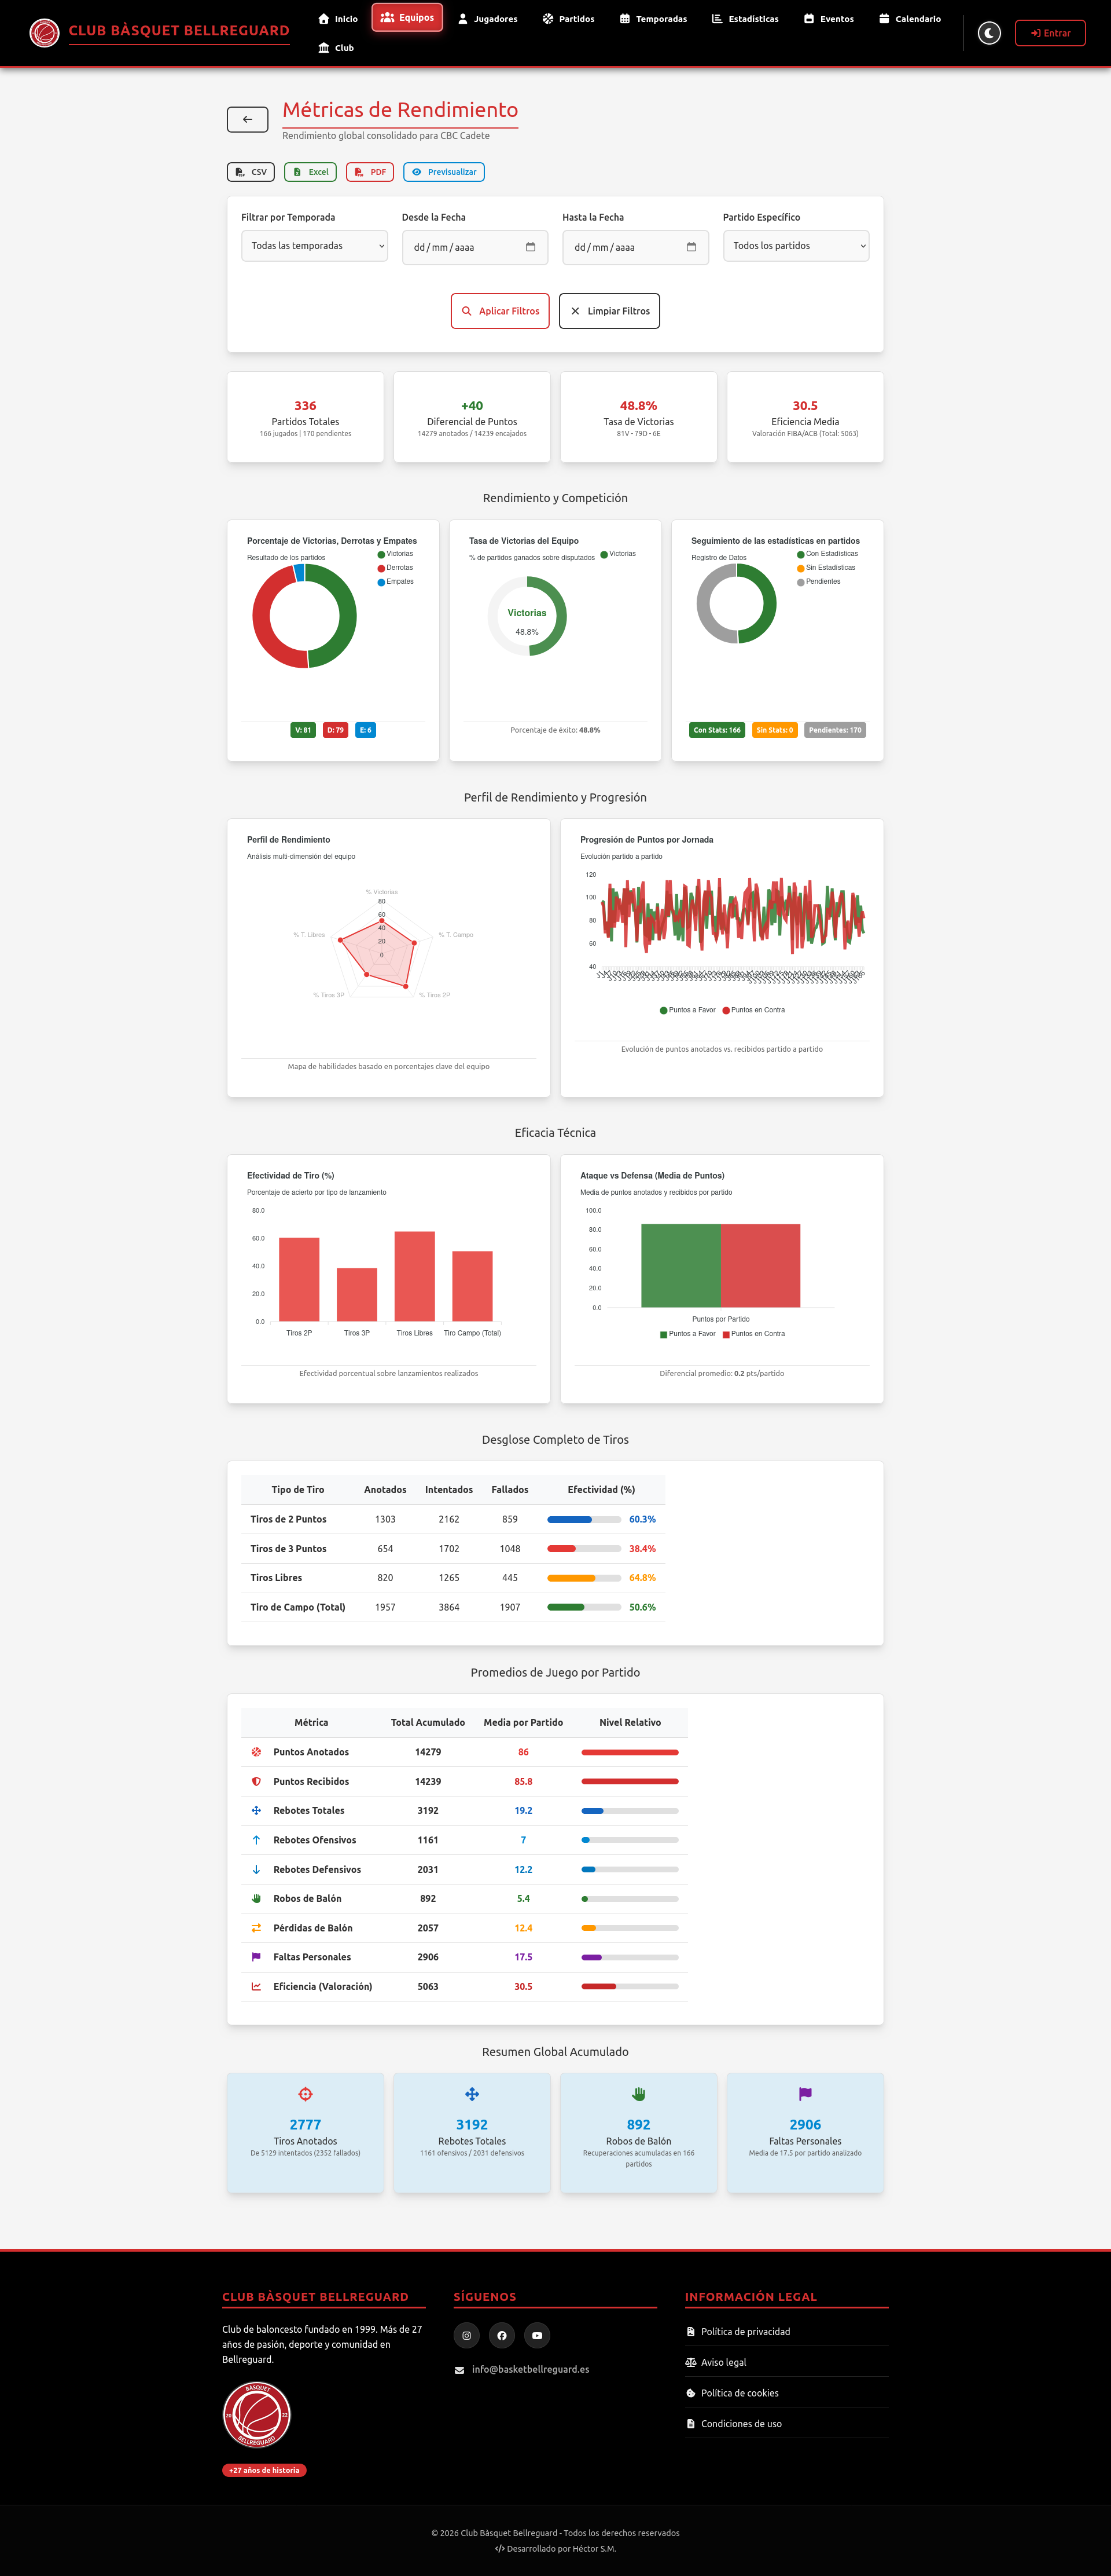Toggle Victorias legend in Tasa de Victorias chart
Image resolution: width=1111 pixels, height=2576 pixels.
pyautogui.click(x=619, y=554)
